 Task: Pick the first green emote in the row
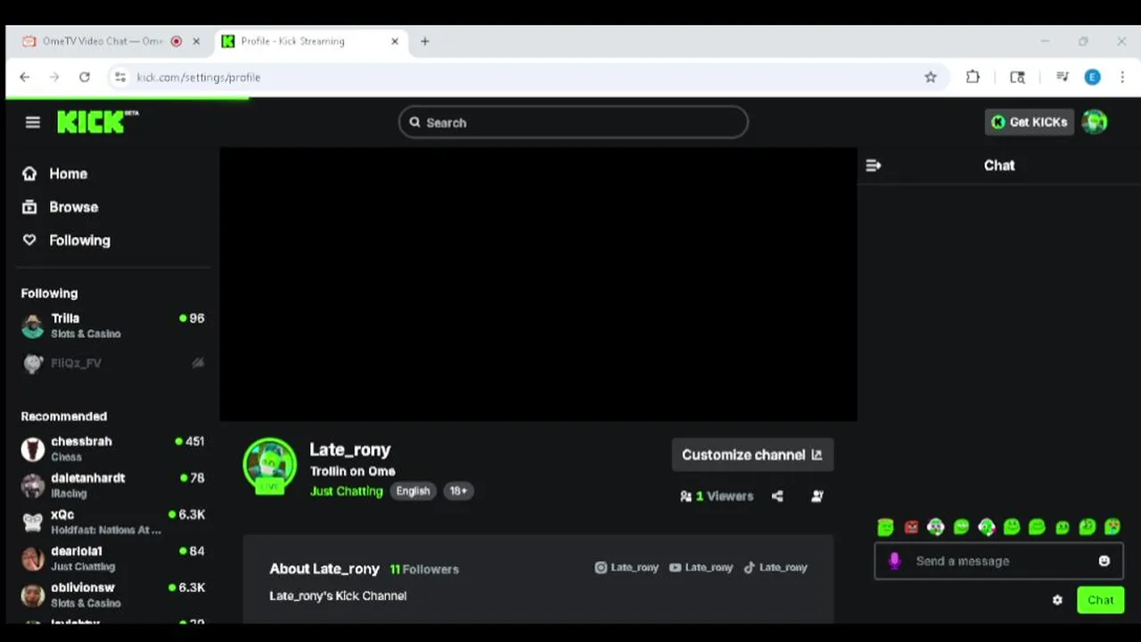885,527
